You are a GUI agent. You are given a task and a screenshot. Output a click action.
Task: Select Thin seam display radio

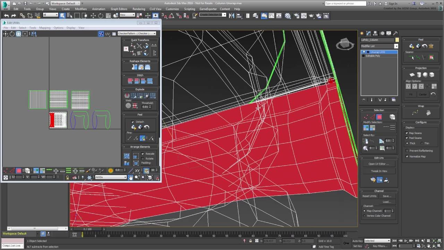click(422, 143)
